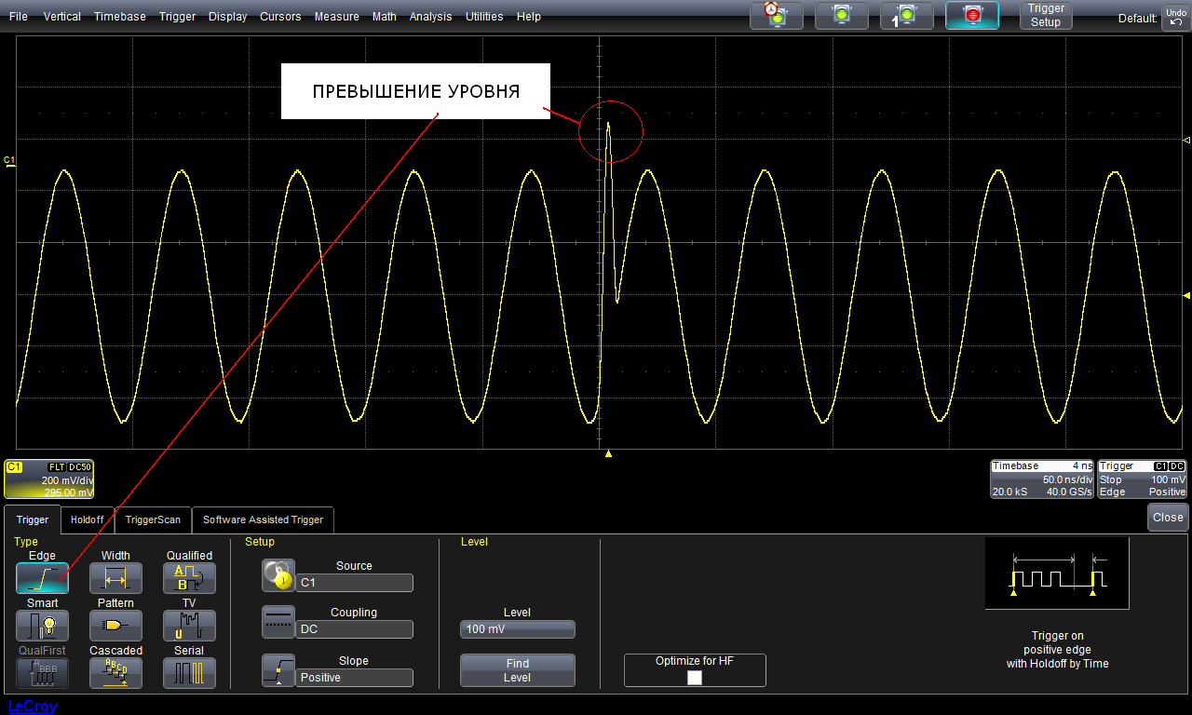The width and height of the screenshot is (1192, 715).
Task: Switch to Pattern trigger type
Action: point(115,626)
